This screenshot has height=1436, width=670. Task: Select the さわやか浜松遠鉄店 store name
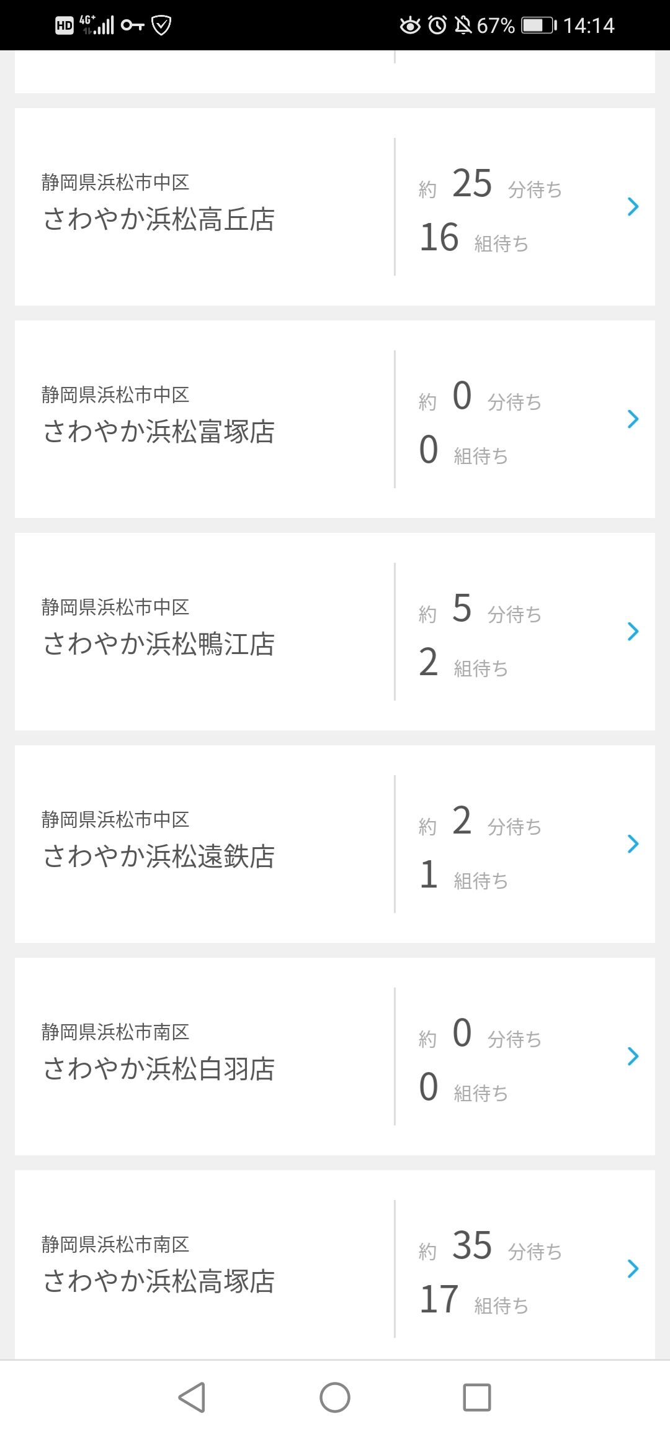[x=159, y=856]
